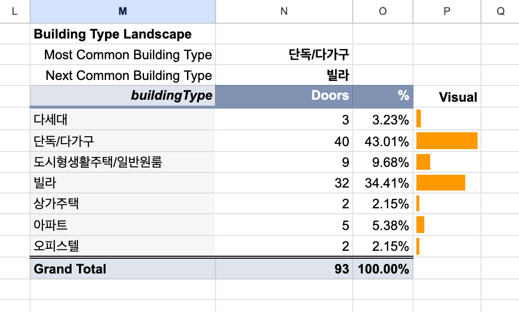Click the orange bar for 빌라 row
This screenshot has height=312, width=519.
[x=441, y=183]
